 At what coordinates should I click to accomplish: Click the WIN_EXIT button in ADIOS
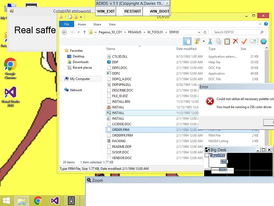point(106,11)
